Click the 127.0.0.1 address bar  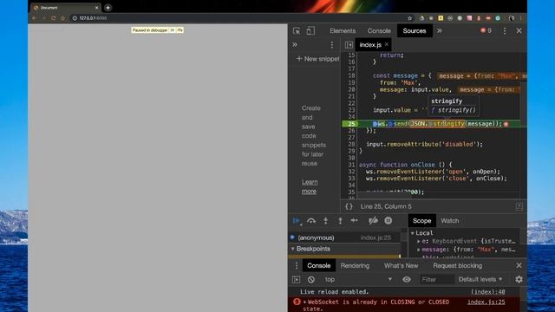[237, 18]
